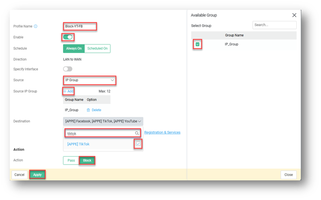Turn on the Specify Interface toggle
Image resolution: width=321 pixels, height=200 pixels.
tap(68, 69)
